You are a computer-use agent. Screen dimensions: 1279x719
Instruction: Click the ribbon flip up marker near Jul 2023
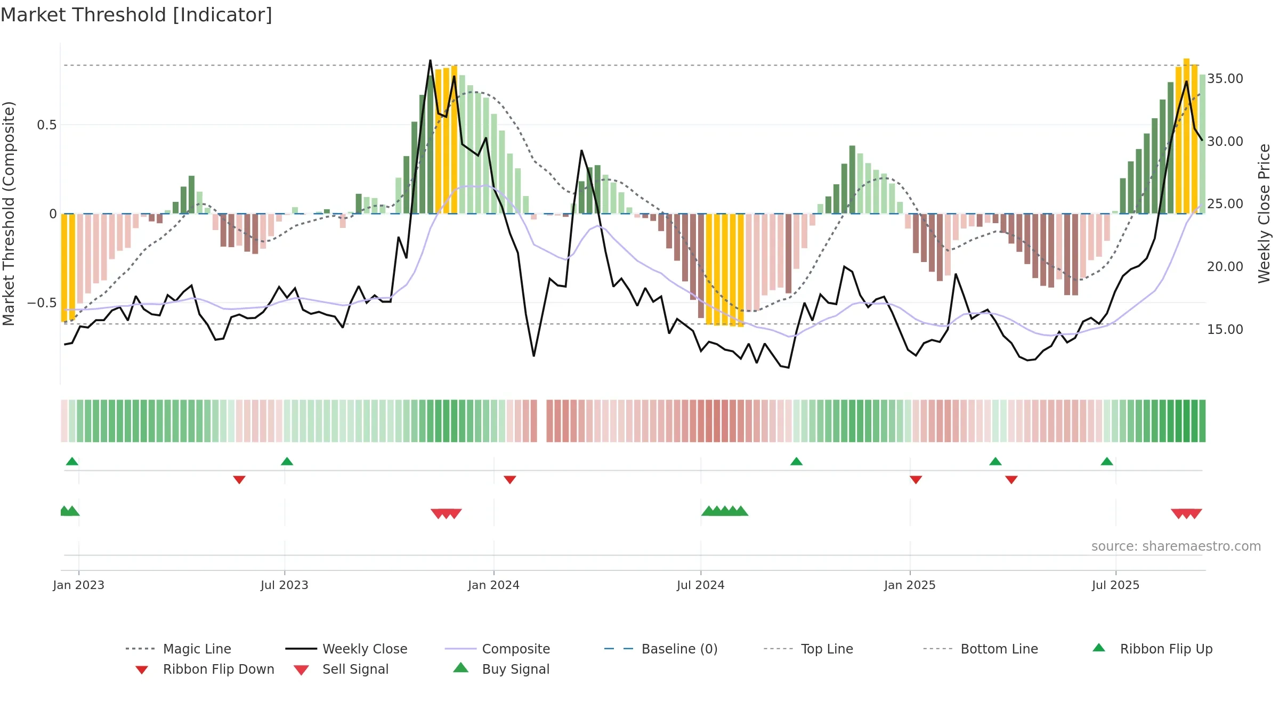(287, 461)
